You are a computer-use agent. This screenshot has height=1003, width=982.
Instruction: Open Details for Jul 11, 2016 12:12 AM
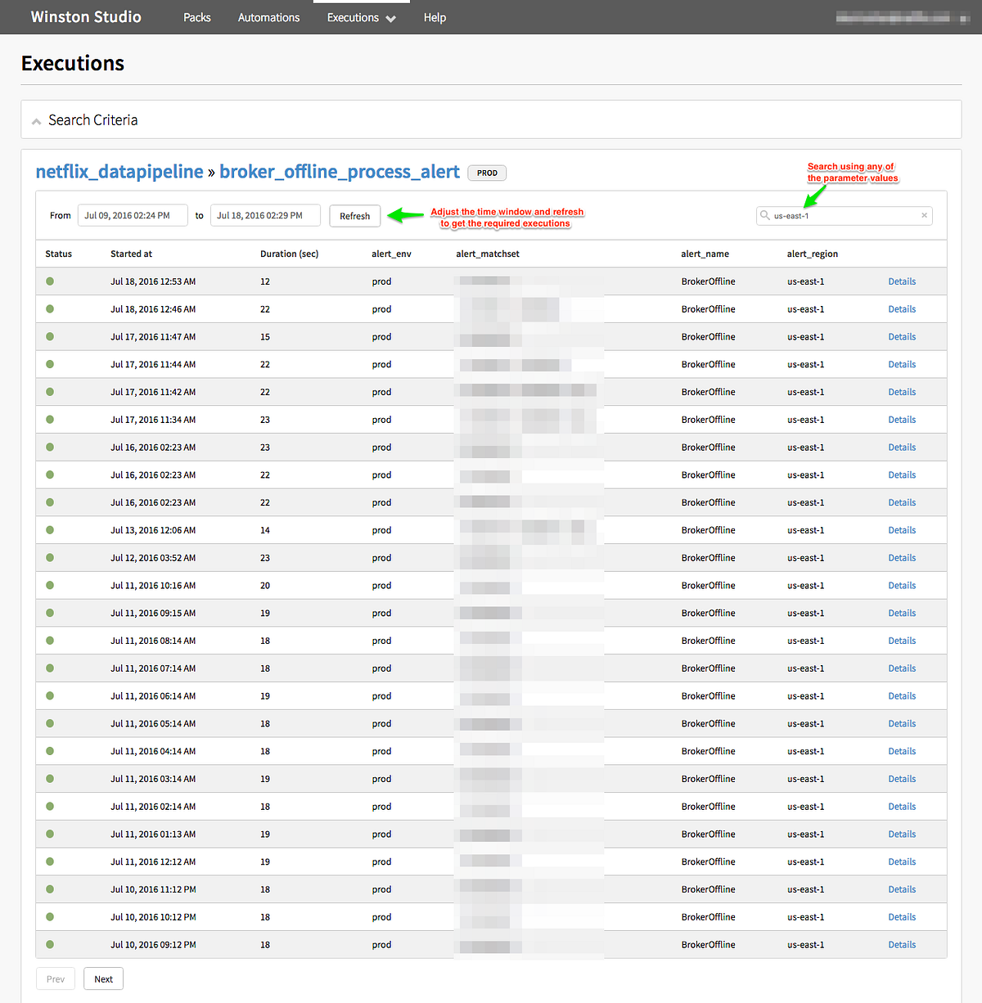[902, 862]
